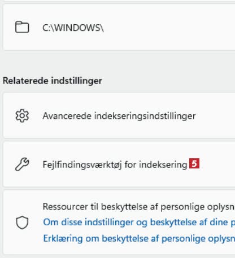Open link Erklæring om beskyttelse af personlige
The height and width of the screenshot is (258, 235).
(x=139, y=238)
